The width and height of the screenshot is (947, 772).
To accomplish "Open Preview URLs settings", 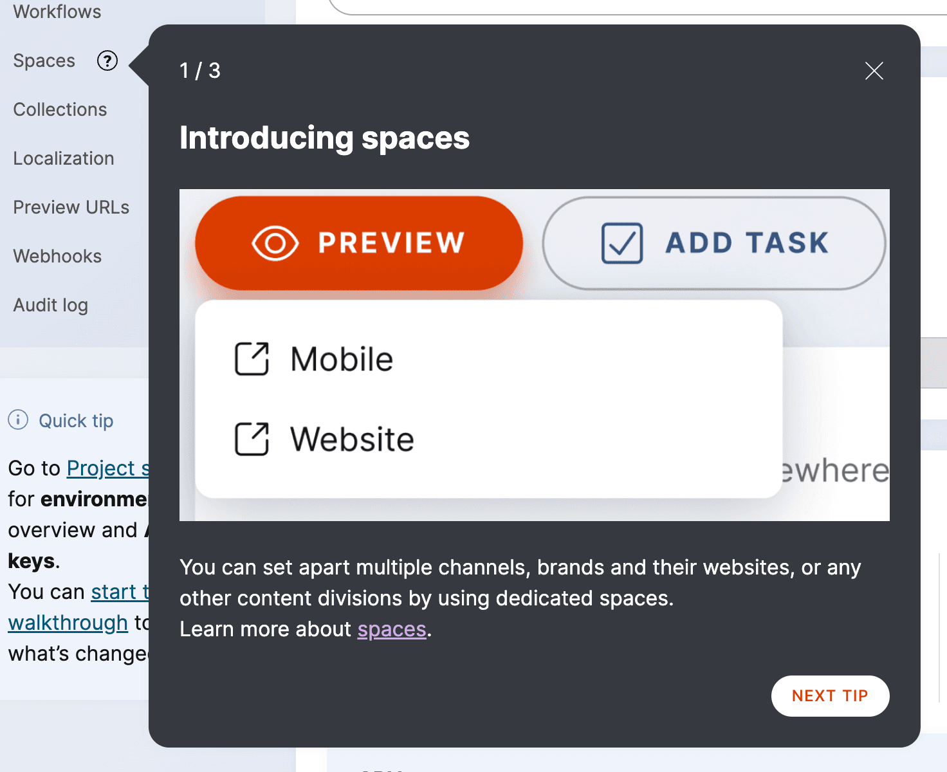I will [71, 207].
